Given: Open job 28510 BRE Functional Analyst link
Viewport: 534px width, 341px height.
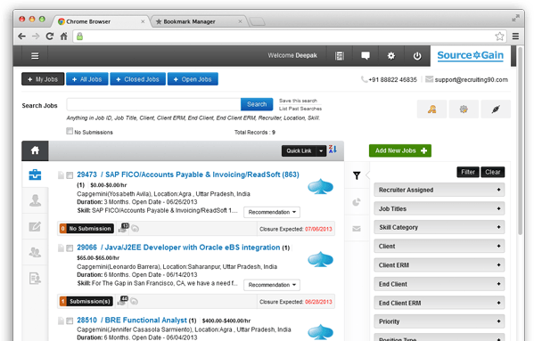Looking at the screenshot, I should point(132,320).
